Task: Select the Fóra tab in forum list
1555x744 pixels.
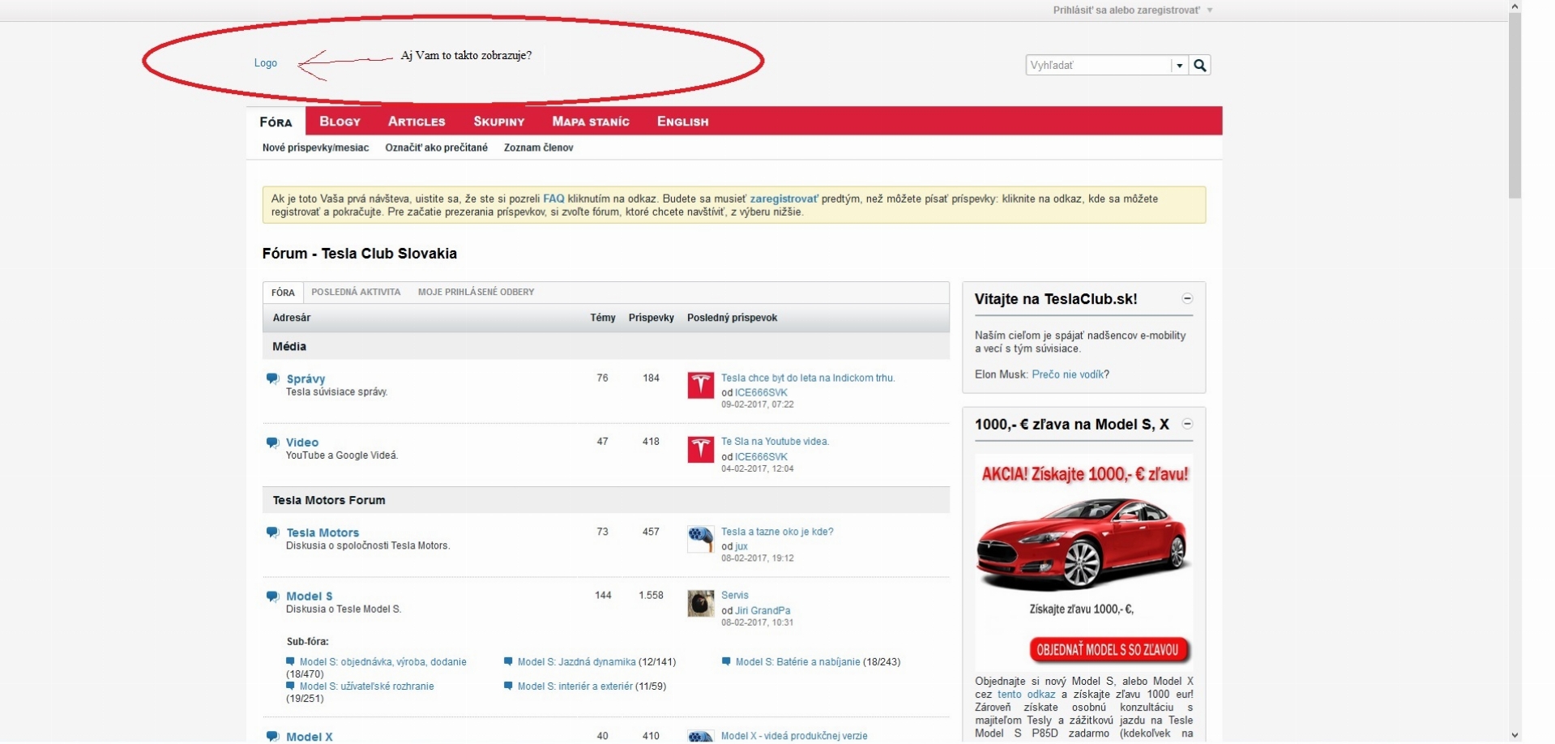Action: [x=283, y=293]
